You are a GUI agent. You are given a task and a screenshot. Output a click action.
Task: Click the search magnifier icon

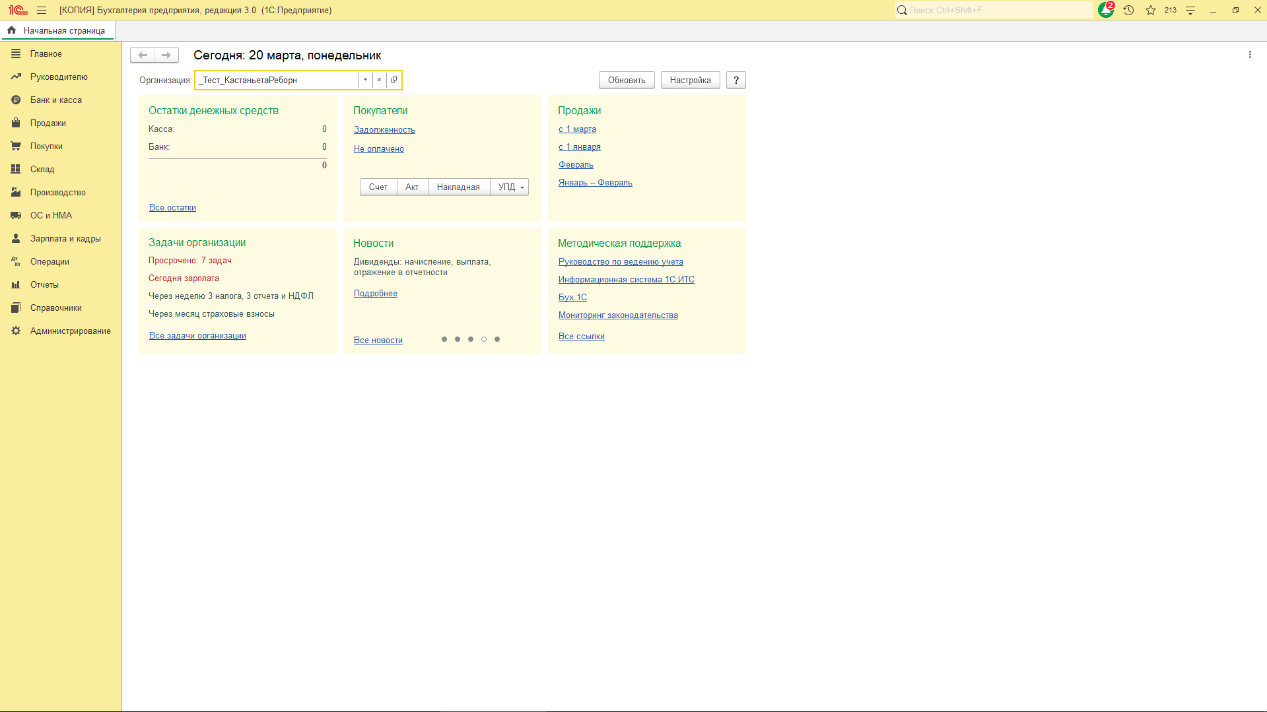tap(902, 11)
